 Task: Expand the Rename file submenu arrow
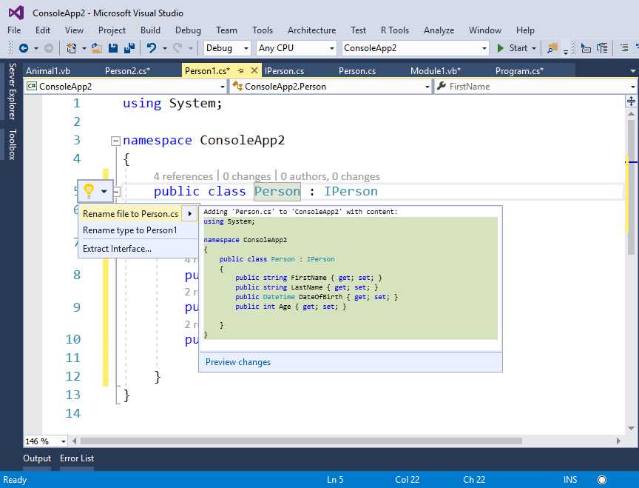coord(189,214)
